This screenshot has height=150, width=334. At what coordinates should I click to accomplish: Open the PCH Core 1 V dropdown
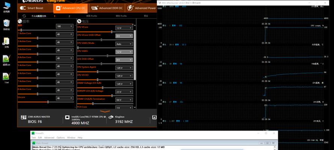[124, 108]
